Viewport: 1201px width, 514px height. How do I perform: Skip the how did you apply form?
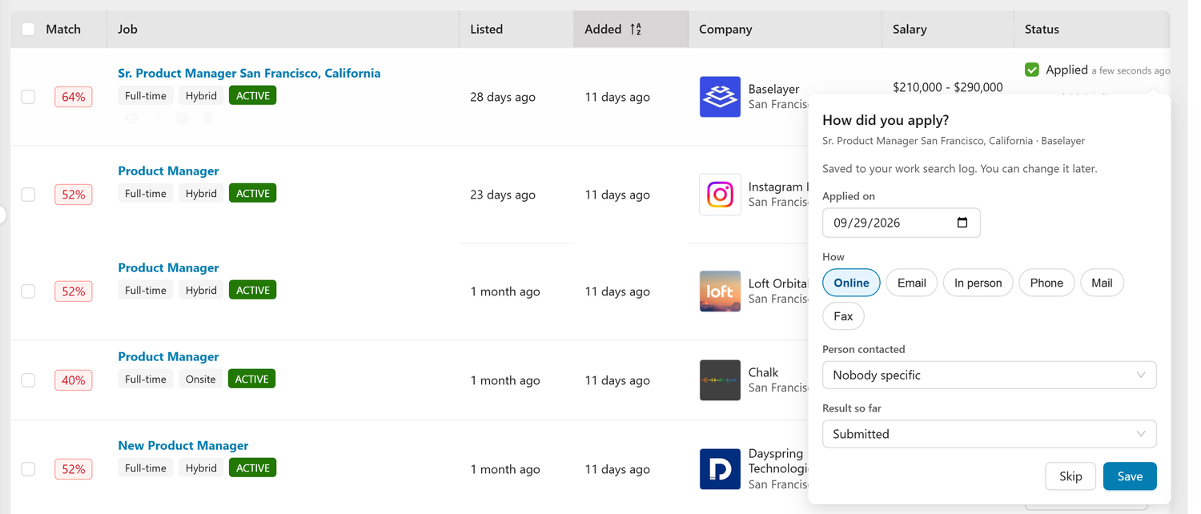pyautogui.click(x=1070, y=476)
